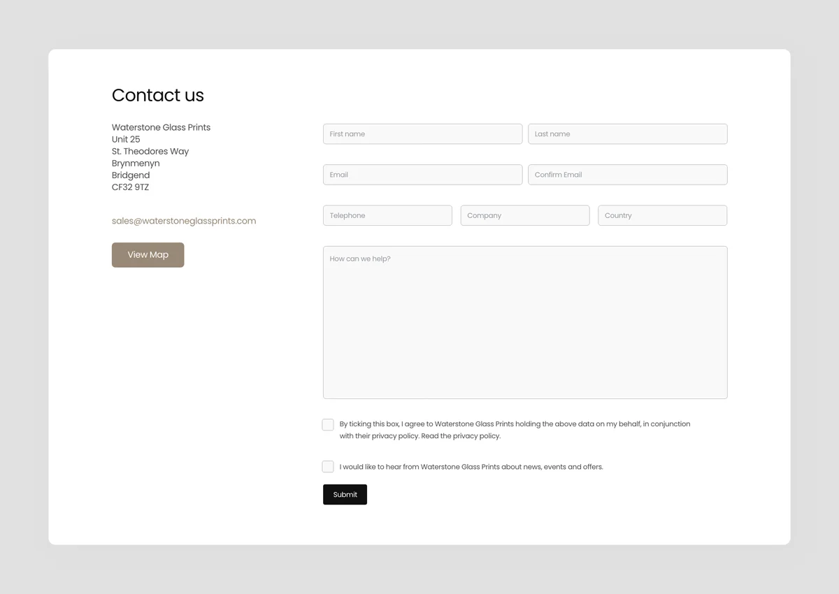Click the First name input field

[x=422, y=134]
